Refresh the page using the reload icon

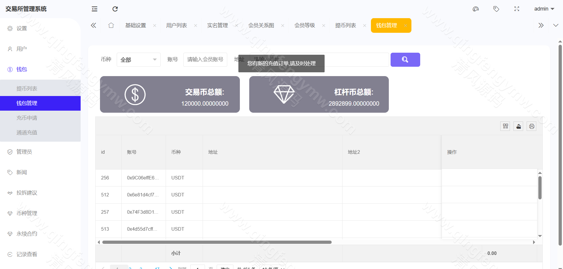pos(115,9)
